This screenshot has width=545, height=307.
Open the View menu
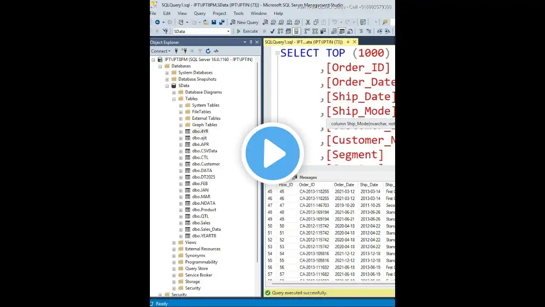coord(182,13)
